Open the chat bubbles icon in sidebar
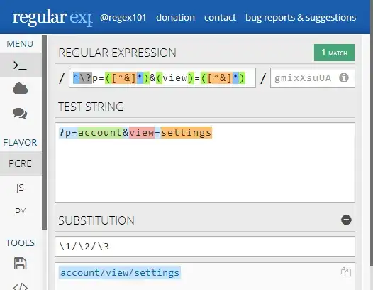Viewport: 373px width, 290px height. click(x=20, y=113)
